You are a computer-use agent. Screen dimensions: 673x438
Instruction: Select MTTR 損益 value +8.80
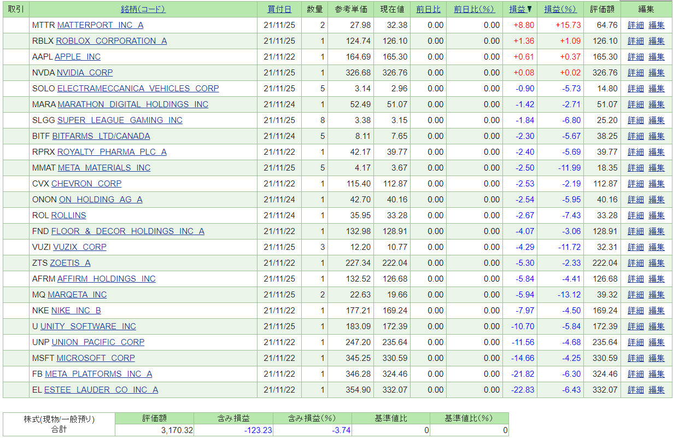click(x=524, y=25)
